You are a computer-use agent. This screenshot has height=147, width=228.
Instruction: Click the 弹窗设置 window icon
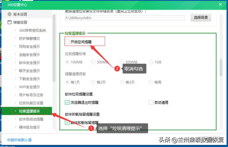[x=10, y=22]
